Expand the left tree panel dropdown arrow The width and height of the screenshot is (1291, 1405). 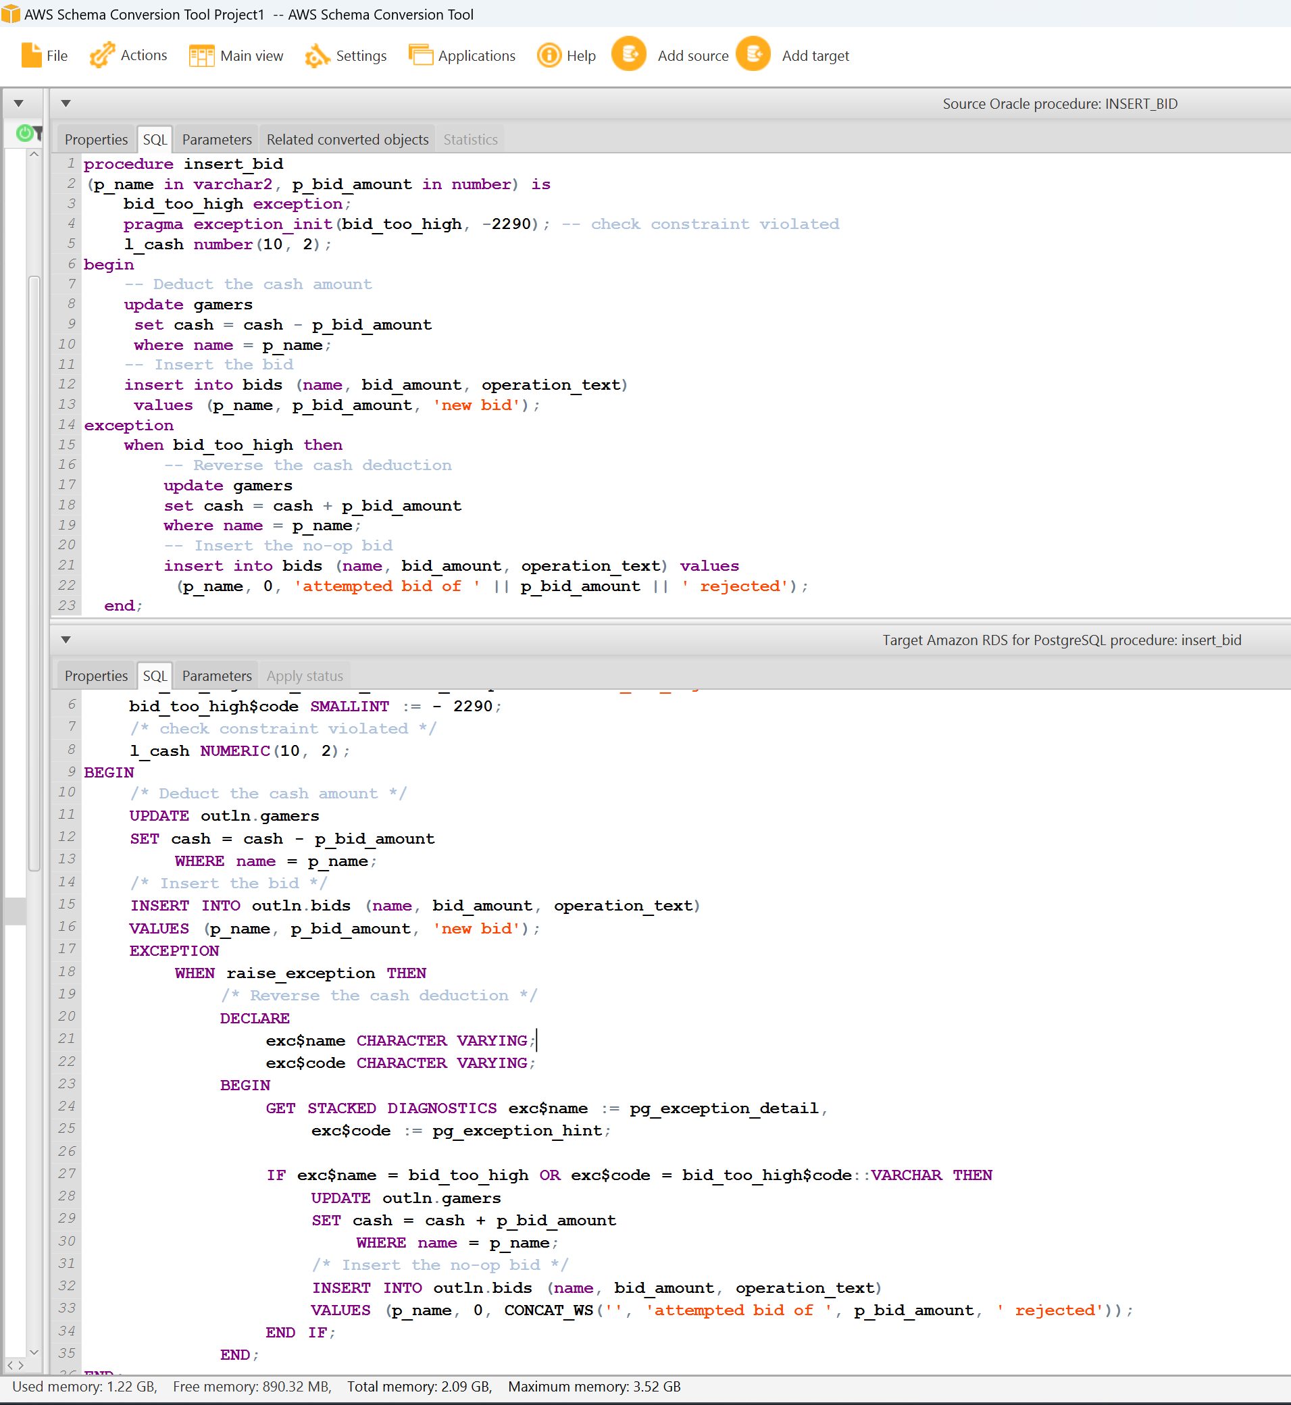coord(19,103)
